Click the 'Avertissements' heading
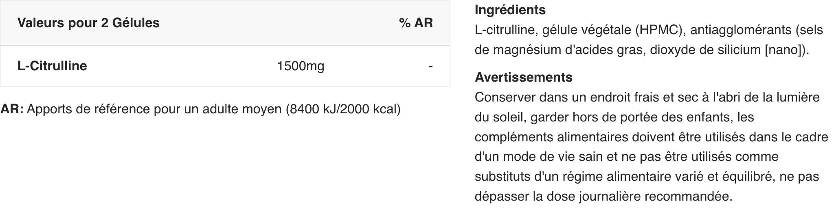The height and width of the screenshot is (212, 836). pyautogui.click(x=524, y=77)
